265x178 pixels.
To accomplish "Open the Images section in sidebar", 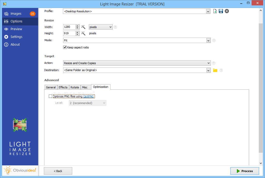I will pos(20,13).
